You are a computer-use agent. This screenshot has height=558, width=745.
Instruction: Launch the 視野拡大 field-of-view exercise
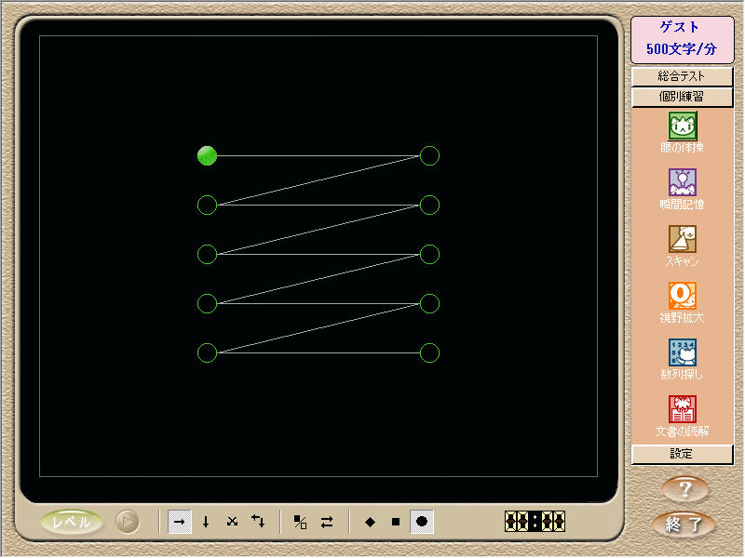click(x=683, y=296)
